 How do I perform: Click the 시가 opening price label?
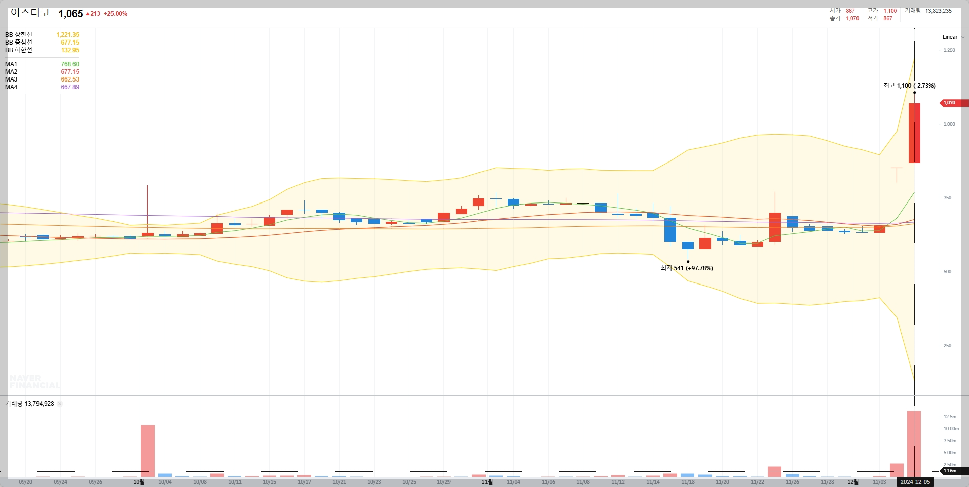pyautogui.click(x=835, y=11)
